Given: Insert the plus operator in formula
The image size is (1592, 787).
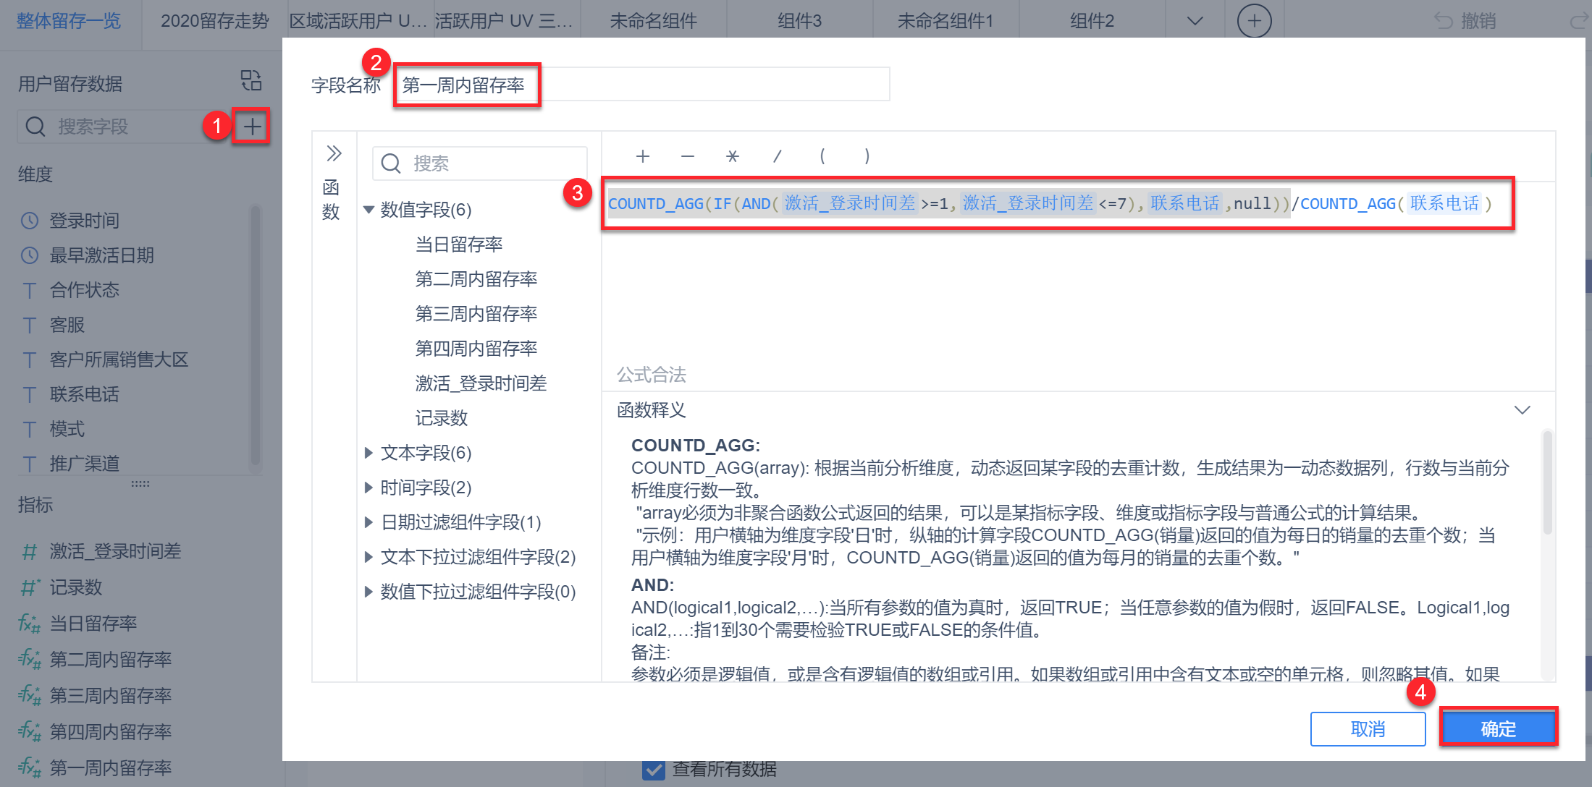Looking at the screenshot, I should [x=642, y=156].
